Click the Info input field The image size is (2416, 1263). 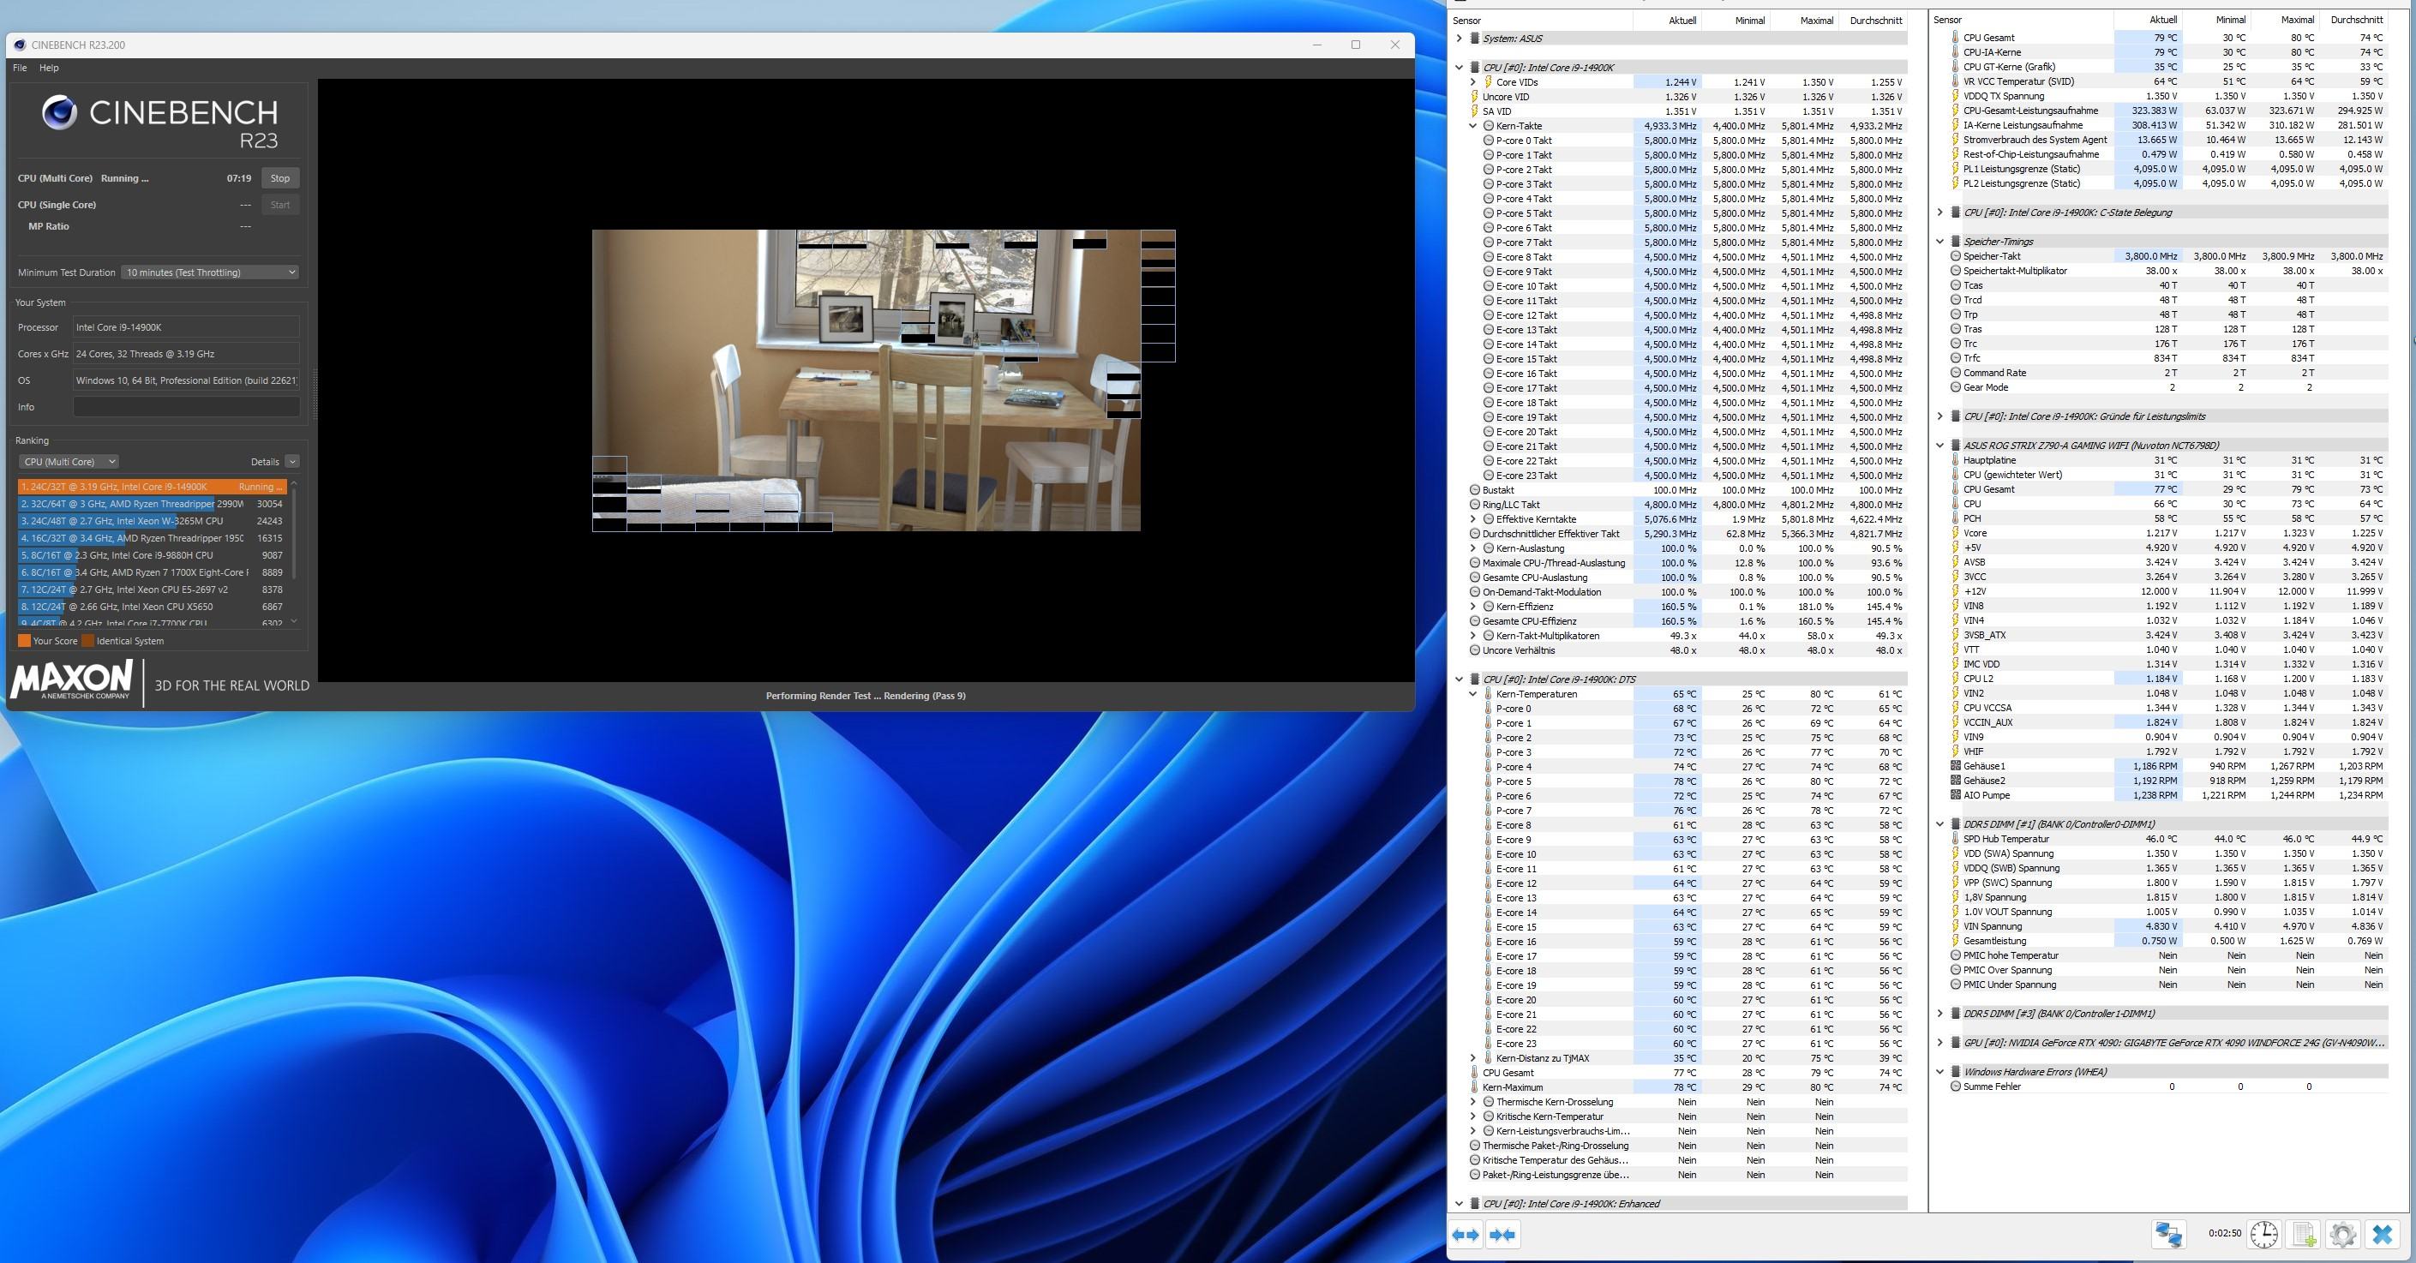[x=186, y=407]
